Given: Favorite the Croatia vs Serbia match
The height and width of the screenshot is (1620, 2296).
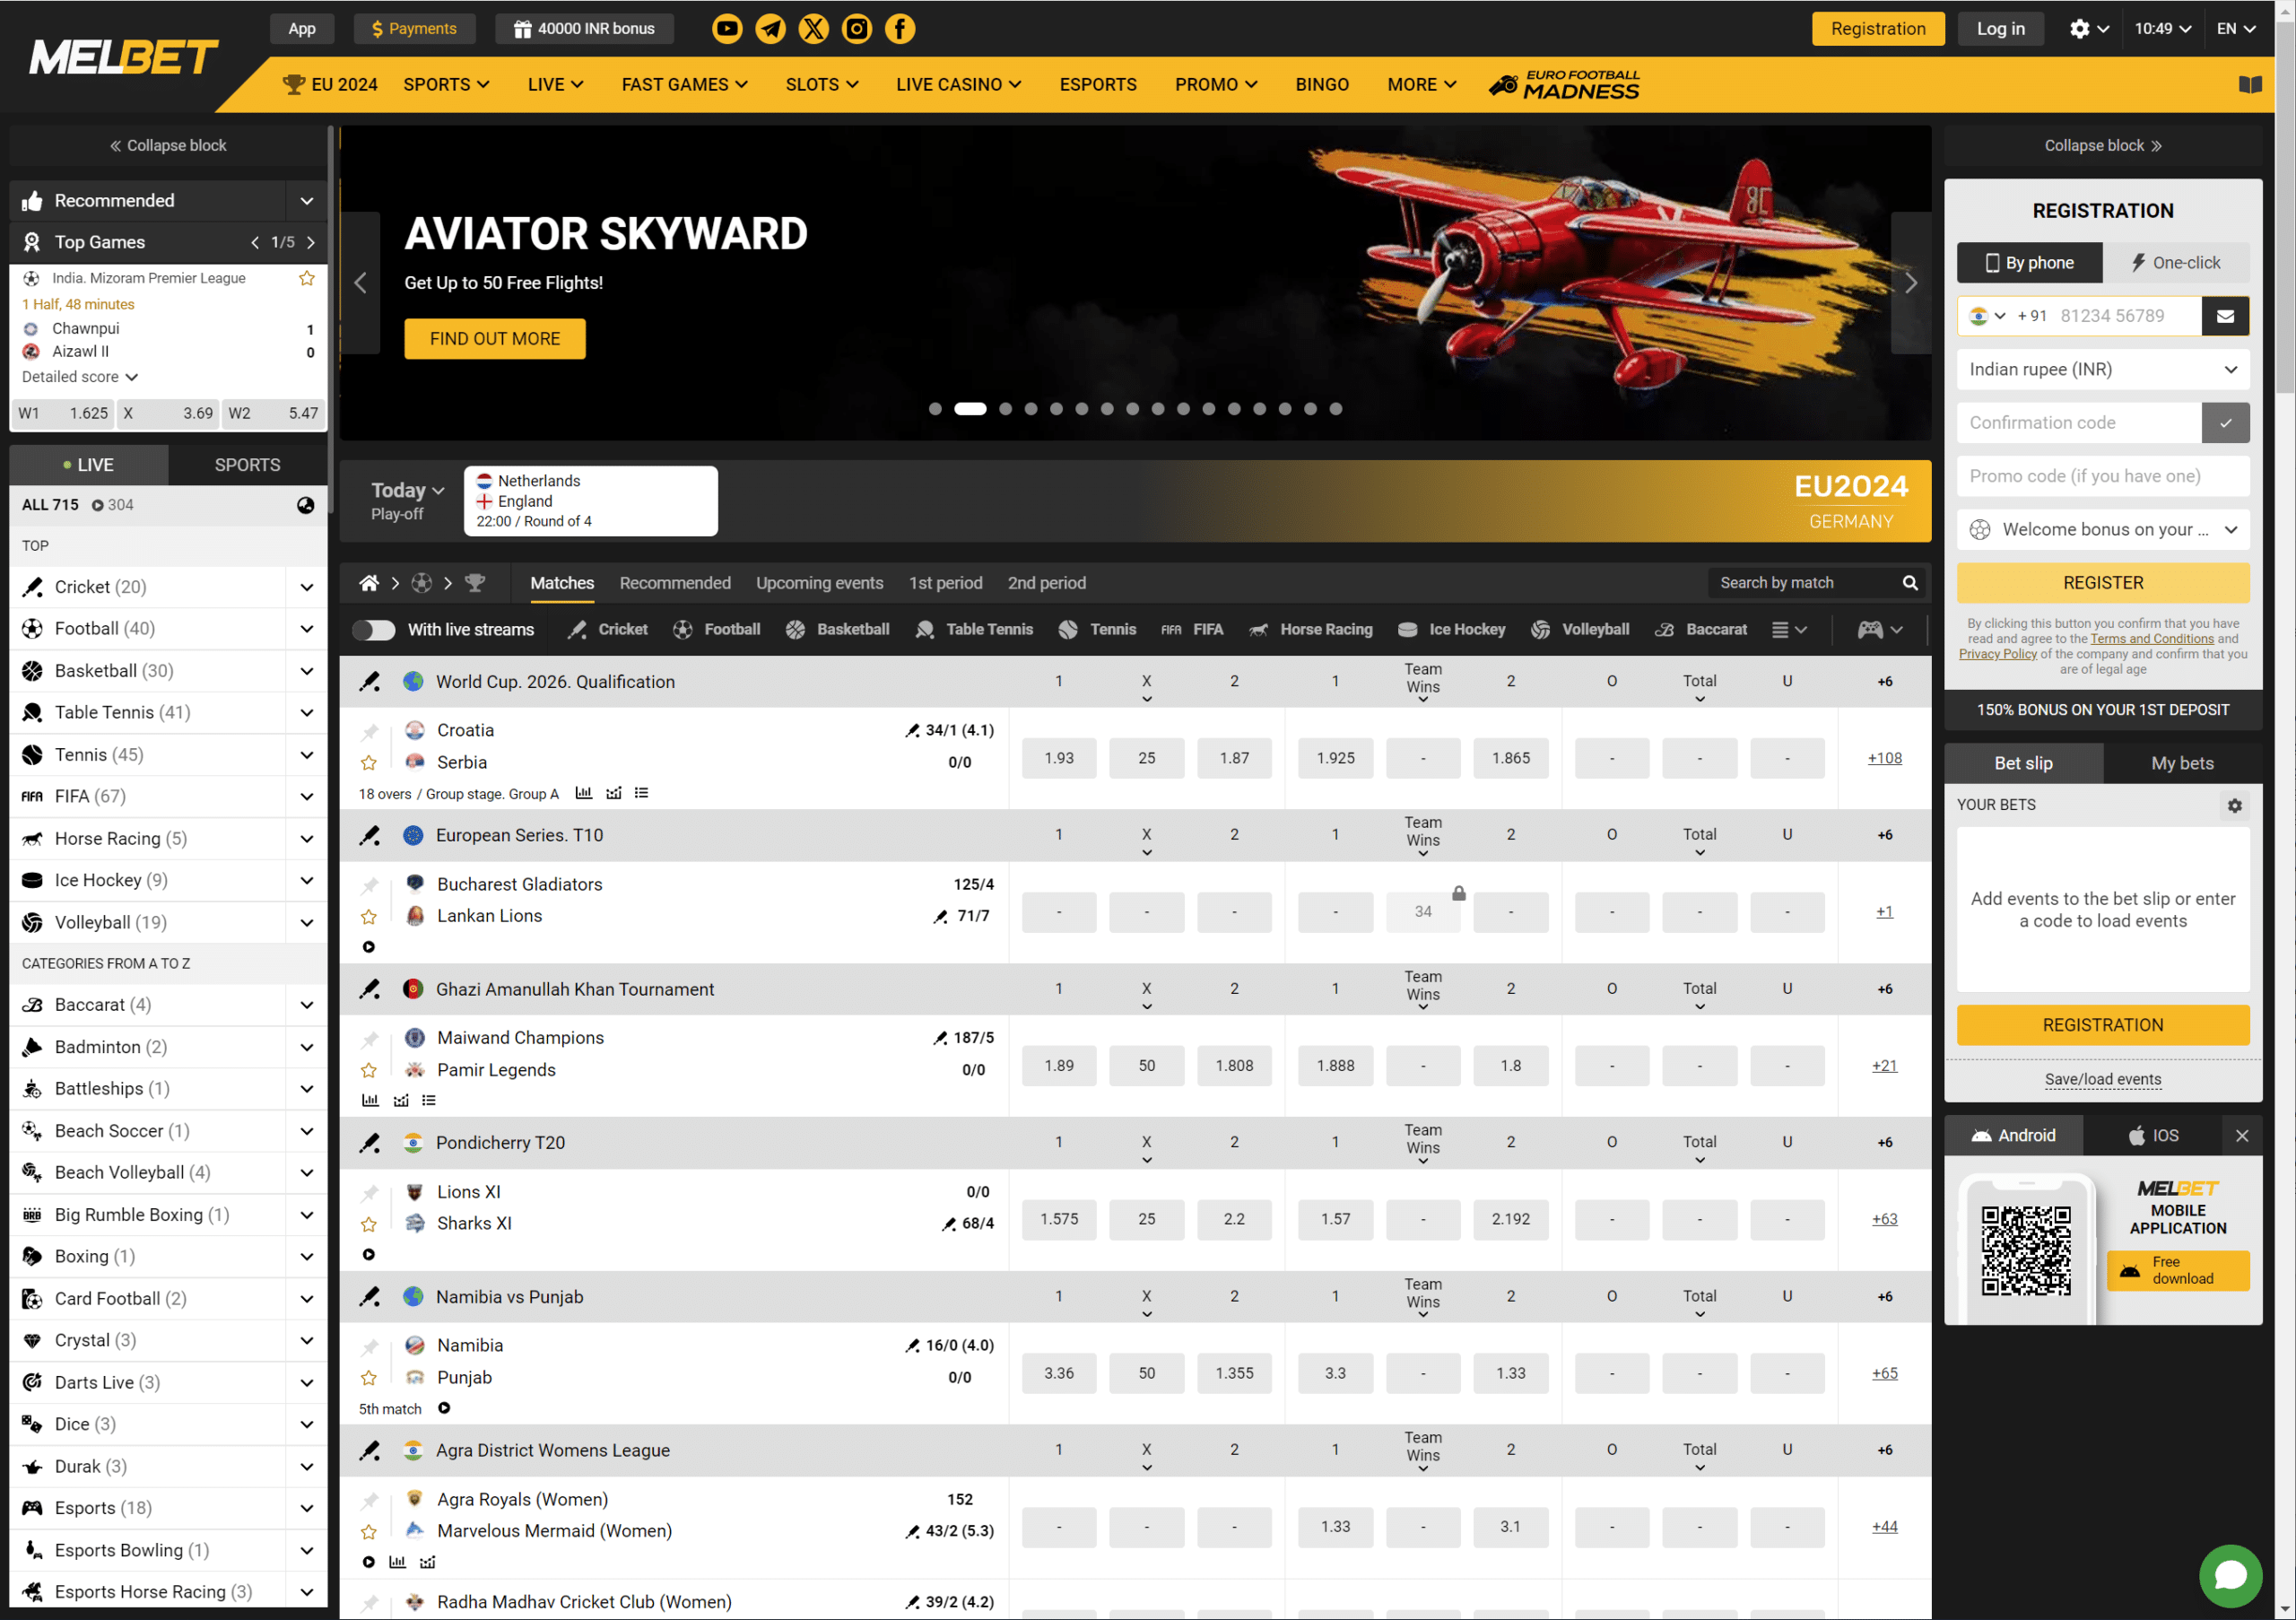Looking at the screenshot, I should 369,763.
